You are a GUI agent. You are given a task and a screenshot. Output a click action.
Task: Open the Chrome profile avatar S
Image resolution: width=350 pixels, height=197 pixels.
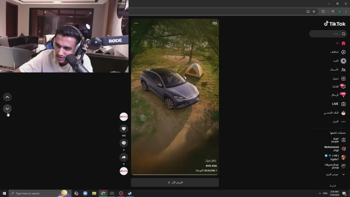tap(339, 11)
